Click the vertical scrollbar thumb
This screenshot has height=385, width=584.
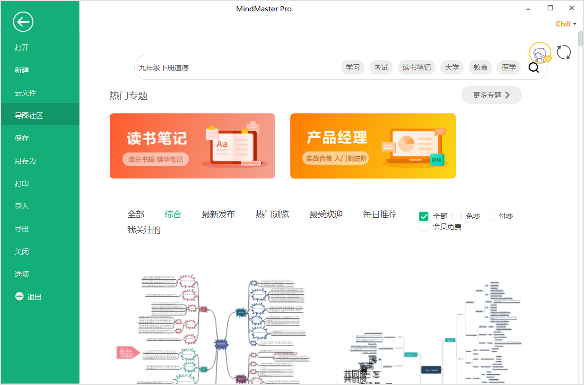coord(581,39)
